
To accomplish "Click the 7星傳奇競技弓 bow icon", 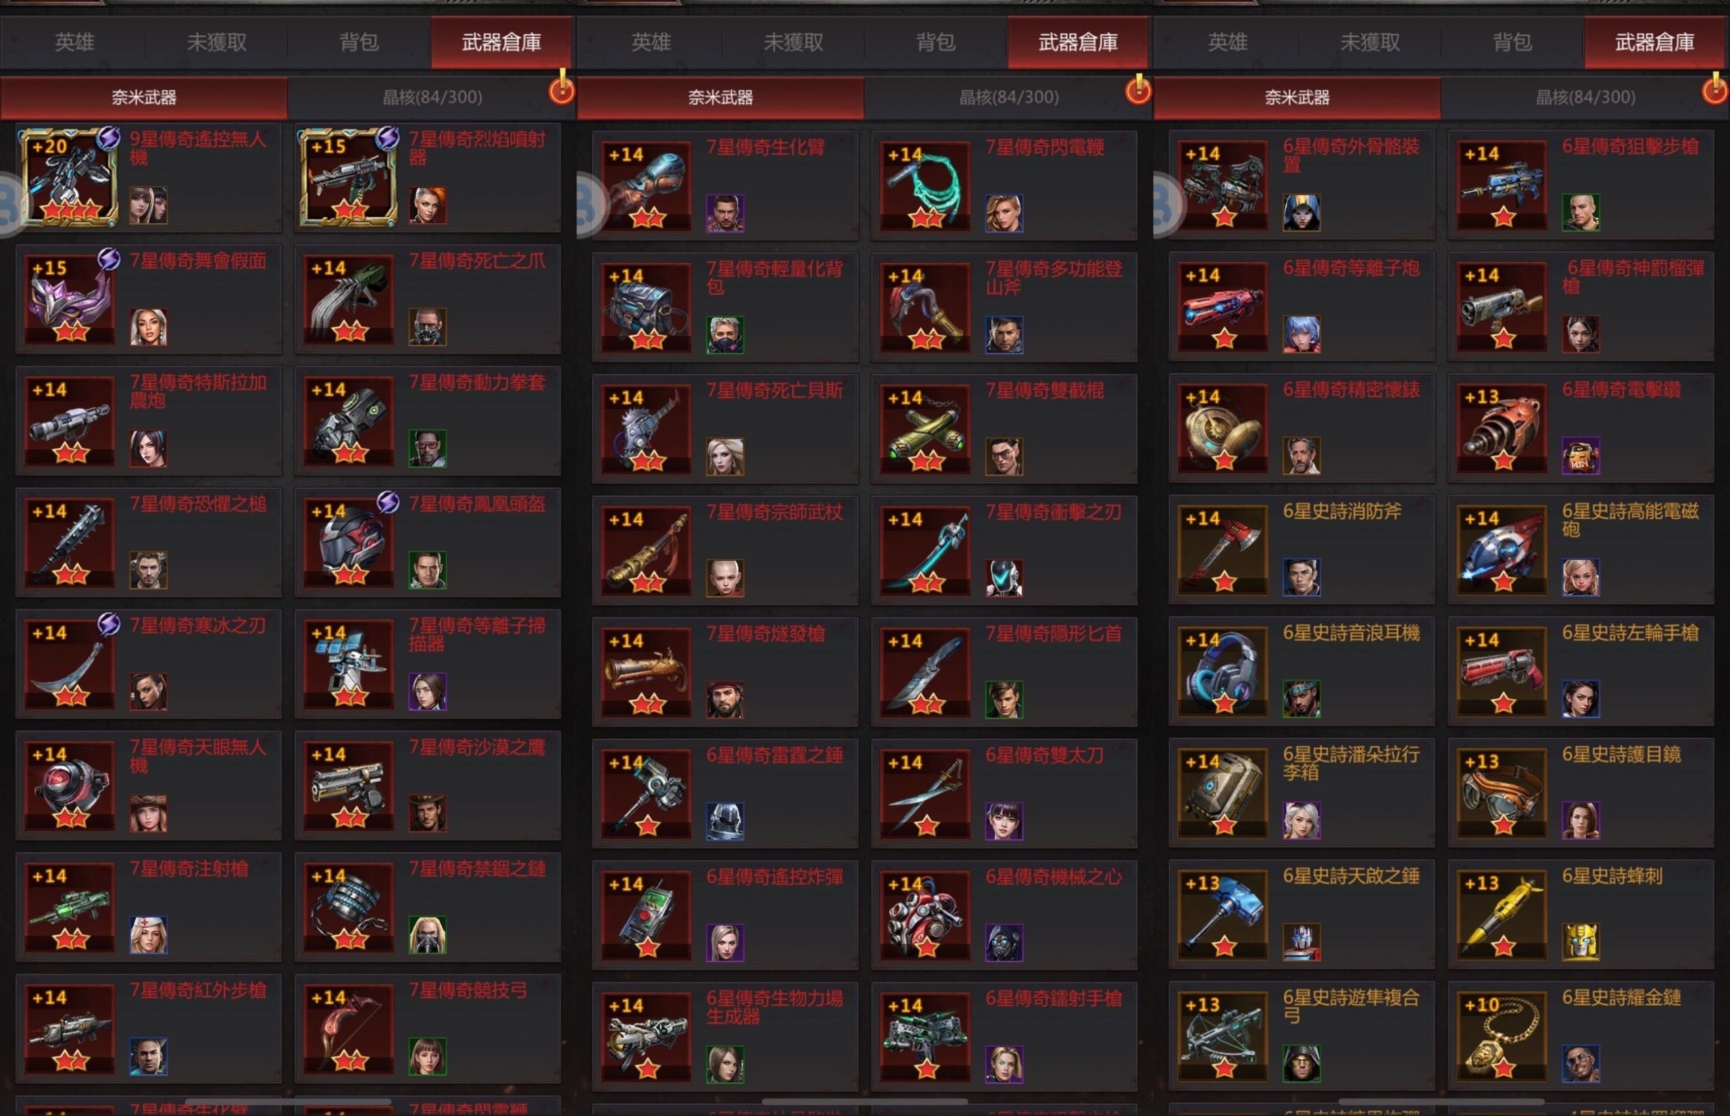I will [349, 1029].
